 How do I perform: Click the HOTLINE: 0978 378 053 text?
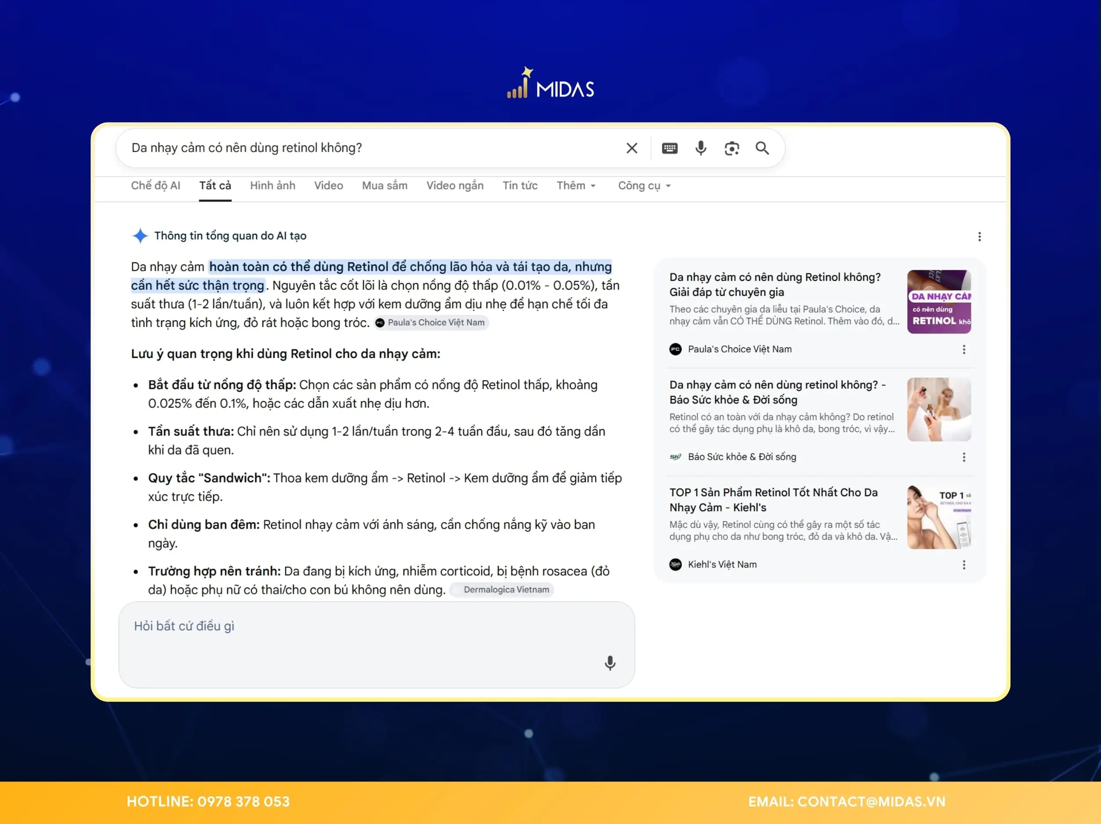208,802
